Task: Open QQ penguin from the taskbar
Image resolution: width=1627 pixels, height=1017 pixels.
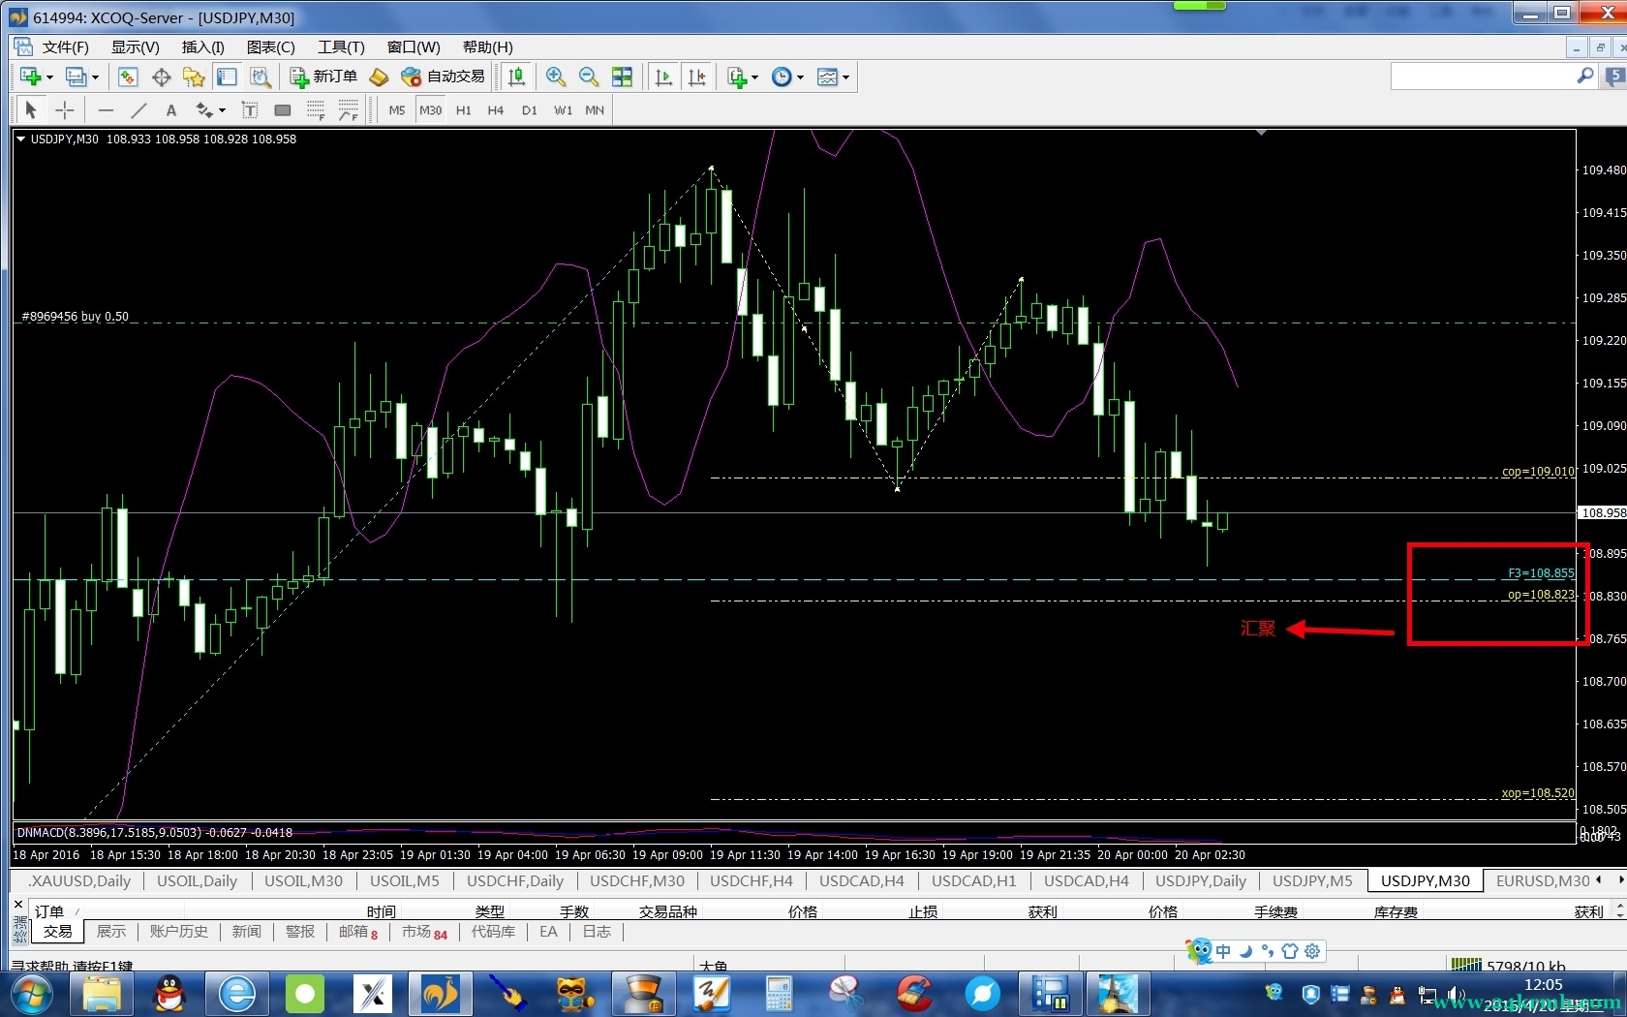Action: pyautogui.click(x=169, y=995)
